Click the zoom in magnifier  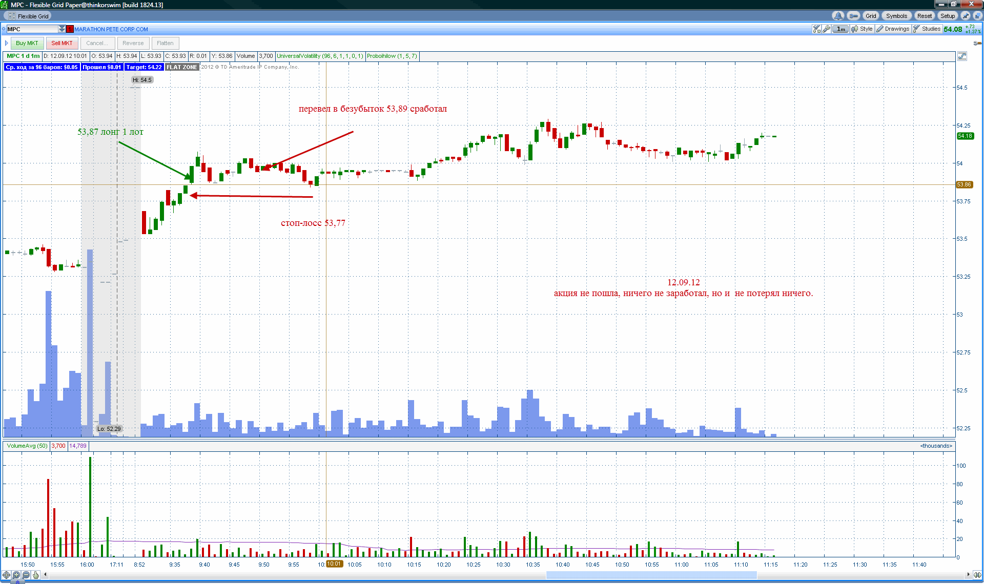coord(16,575)
